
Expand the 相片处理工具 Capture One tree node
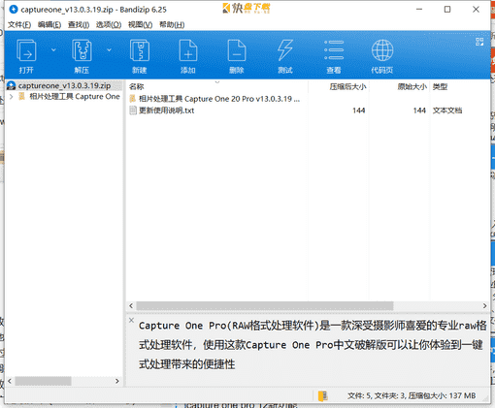coord(12,96)
